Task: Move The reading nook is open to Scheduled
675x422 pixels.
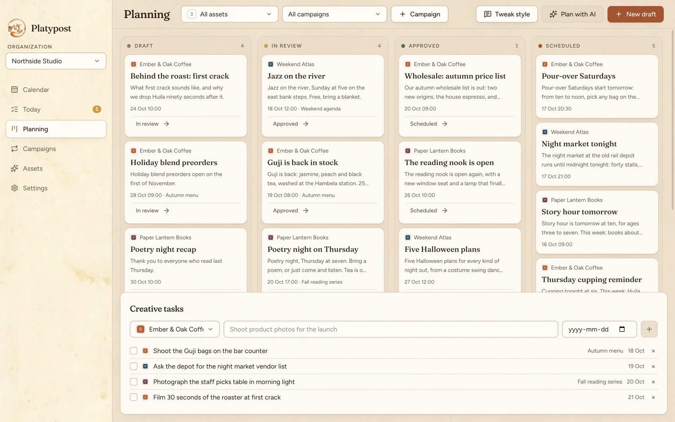Action: 429,211
